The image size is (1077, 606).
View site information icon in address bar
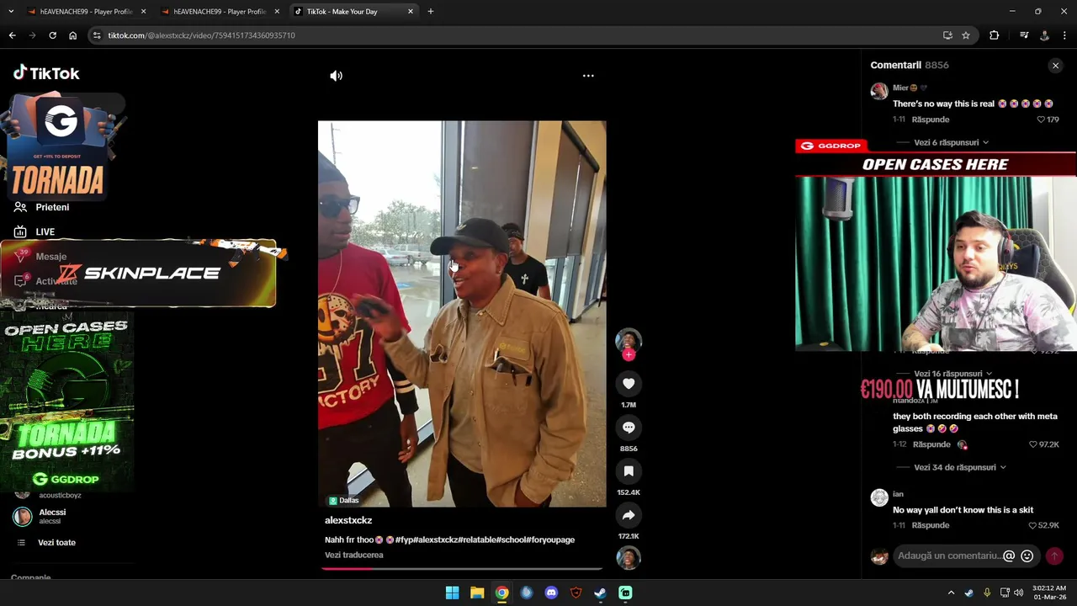point(97,35)
